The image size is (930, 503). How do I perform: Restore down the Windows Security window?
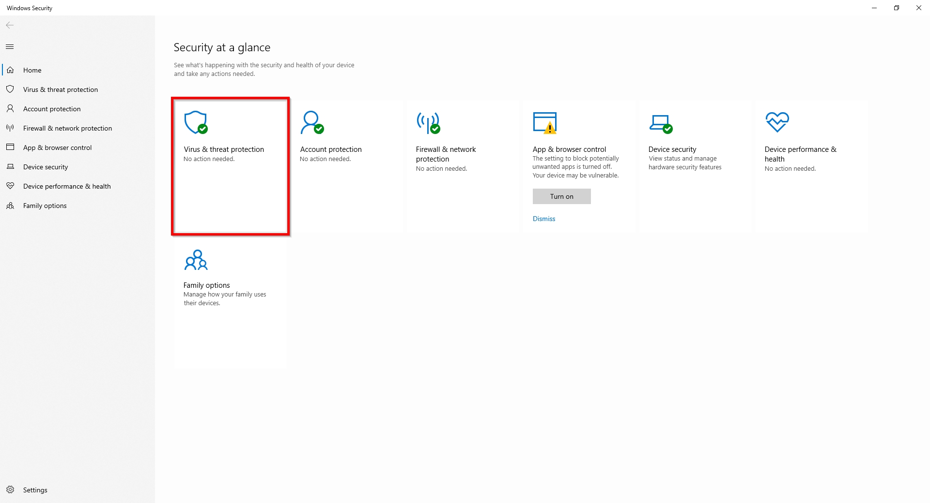(897, 8)
